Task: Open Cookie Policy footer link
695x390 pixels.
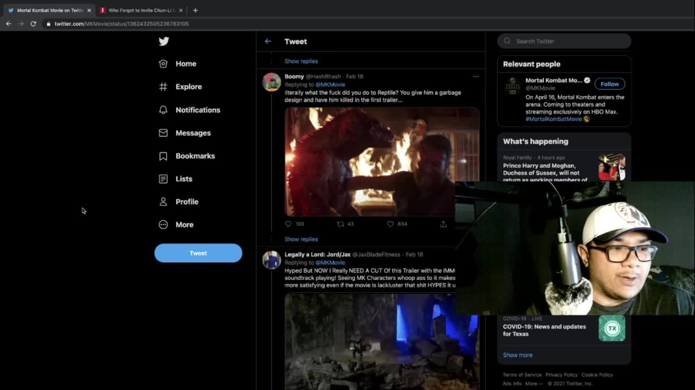Action: click(597, 375)
